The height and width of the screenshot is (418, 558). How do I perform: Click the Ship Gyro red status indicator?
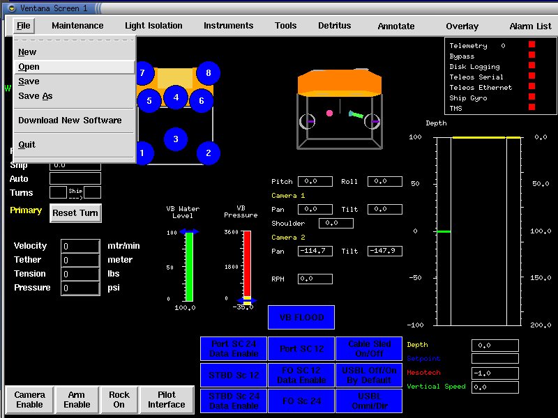532,96
